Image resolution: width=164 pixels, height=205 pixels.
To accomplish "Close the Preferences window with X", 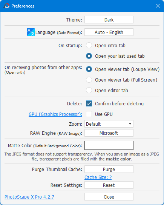I will click(x=158, y=6).
